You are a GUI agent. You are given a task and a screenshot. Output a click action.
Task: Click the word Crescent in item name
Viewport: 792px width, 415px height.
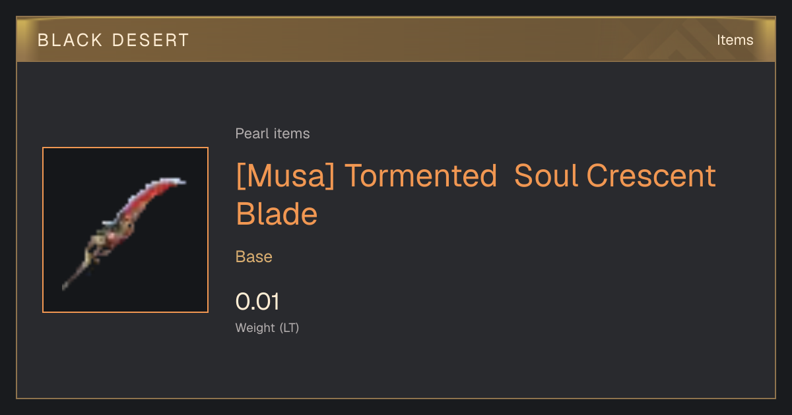coord(651,176)
